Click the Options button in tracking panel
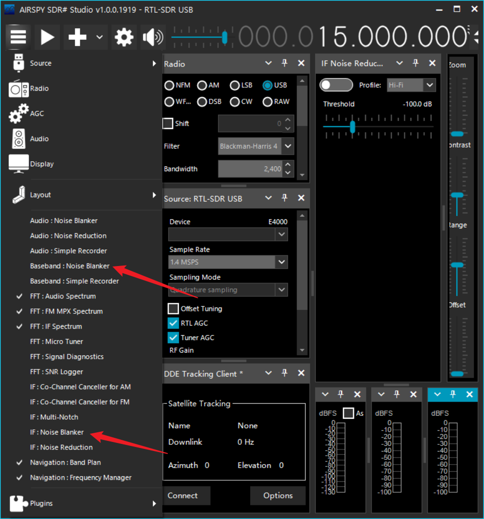The width and height of the screenshot is (484, 519). click(x=278, y=496)
